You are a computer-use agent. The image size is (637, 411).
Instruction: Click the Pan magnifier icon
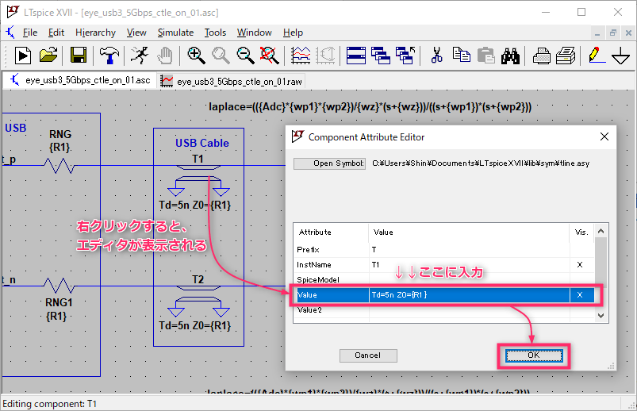click(221, 56)
